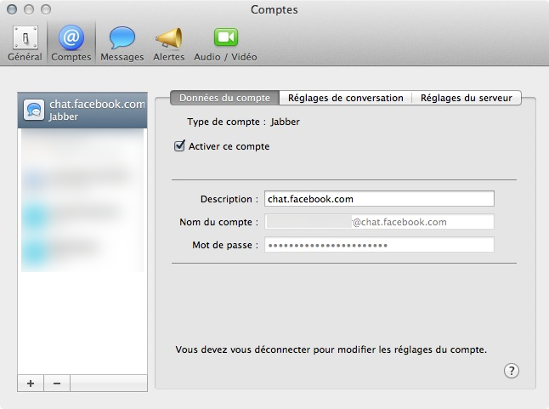Switch to Données du compte tab
Viewport: 549px width, 409px height.
point(224,98)
